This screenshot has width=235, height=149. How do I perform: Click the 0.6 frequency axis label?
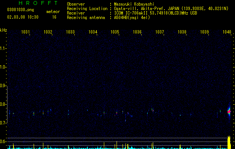[x=3, y=142]
